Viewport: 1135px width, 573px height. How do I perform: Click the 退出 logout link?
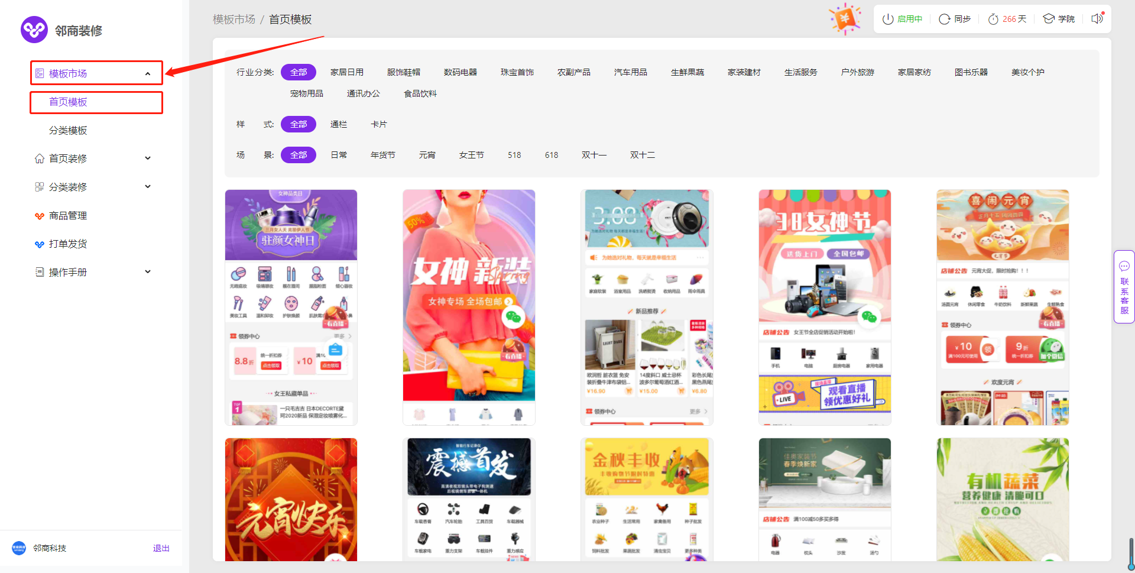pyautogui.click(x=161, y=548)
